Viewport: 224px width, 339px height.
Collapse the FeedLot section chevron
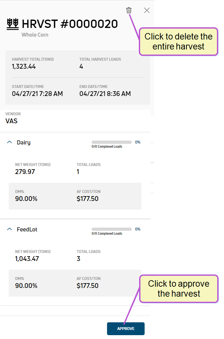[9, 229]
